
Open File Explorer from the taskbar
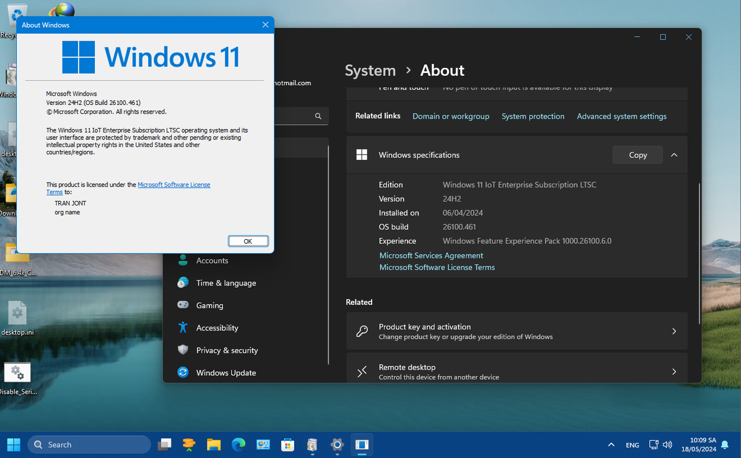click(x=214, y=445)
